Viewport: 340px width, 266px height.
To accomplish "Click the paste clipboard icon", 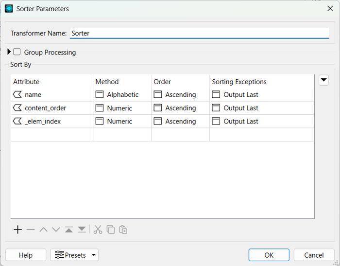I will pyautogui.click(x=123, y=230).
